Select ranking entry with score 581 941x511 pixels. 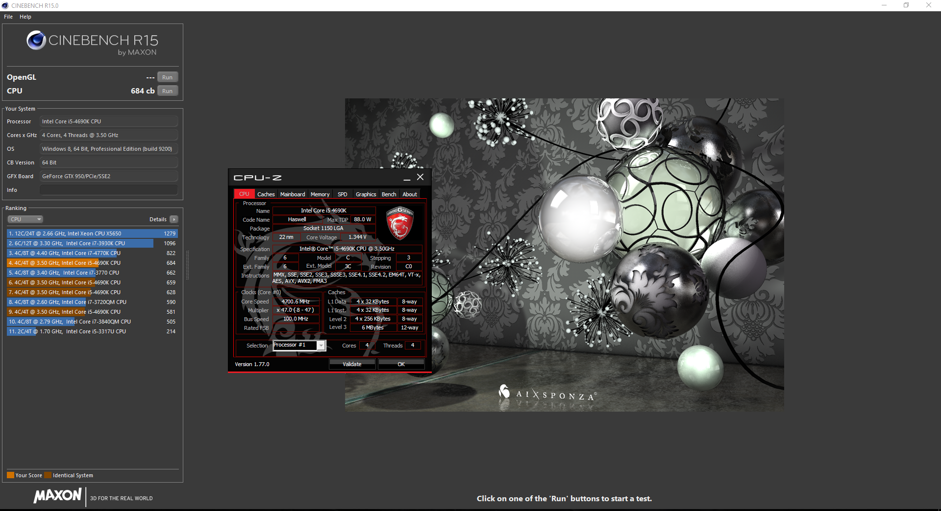coord(92,312)
